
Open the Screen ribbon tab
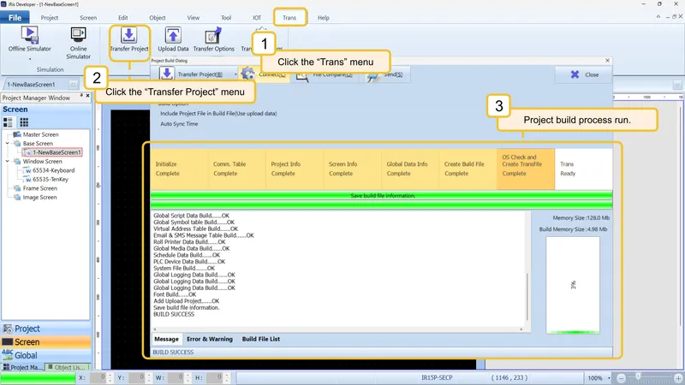click(88, 18)
